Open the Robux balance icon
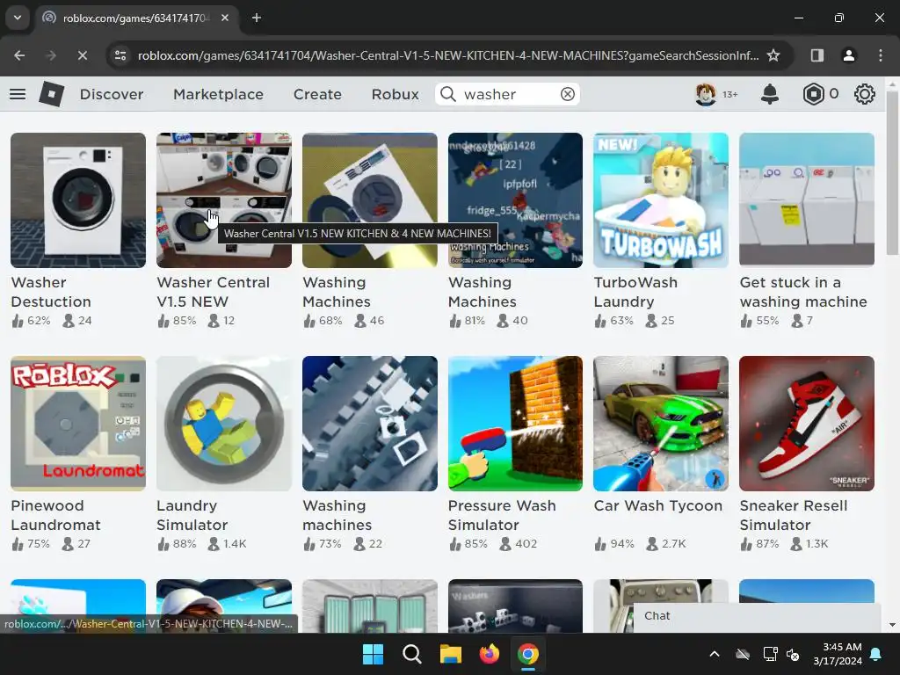Viewport: 900px width, 675px height. point(813,94)
